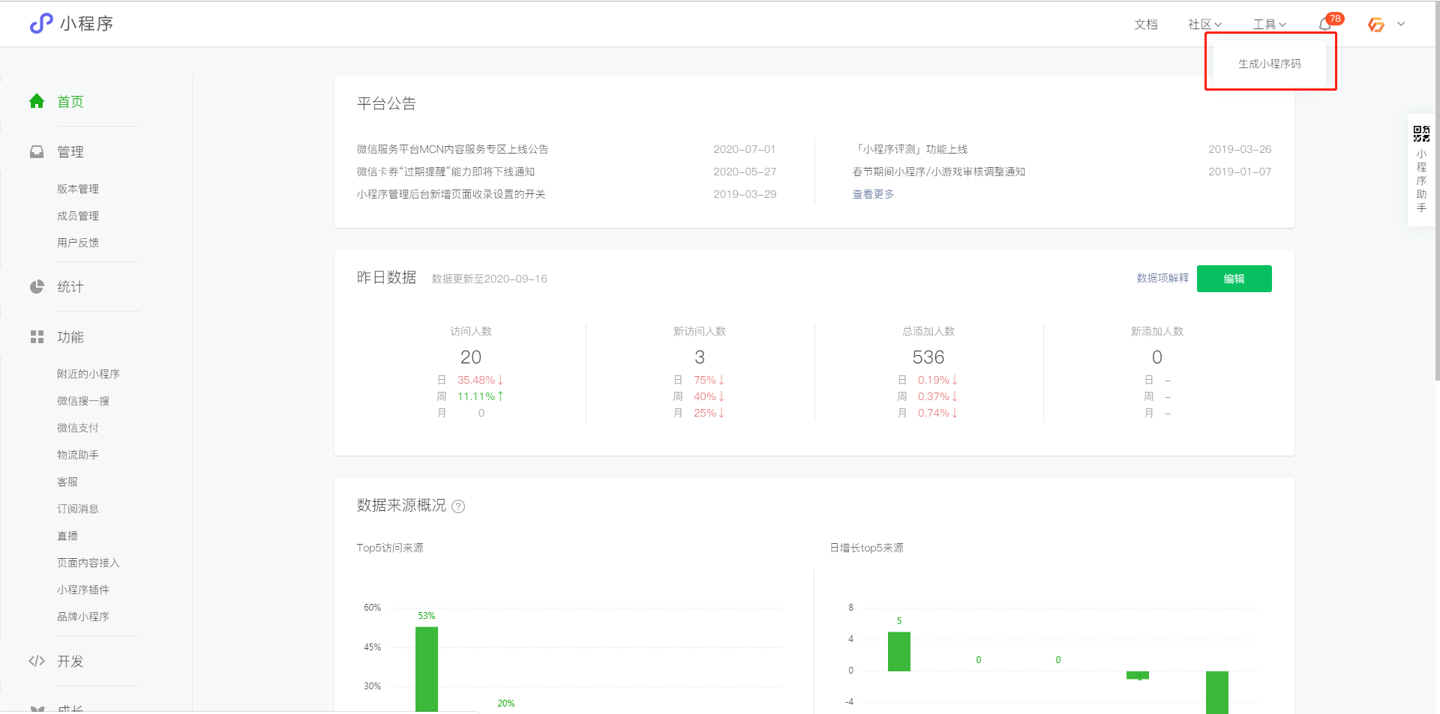1440x714 pixels.
Task: Open 微信搜一搜 in the sidebar
Action: tap(83, 401)
